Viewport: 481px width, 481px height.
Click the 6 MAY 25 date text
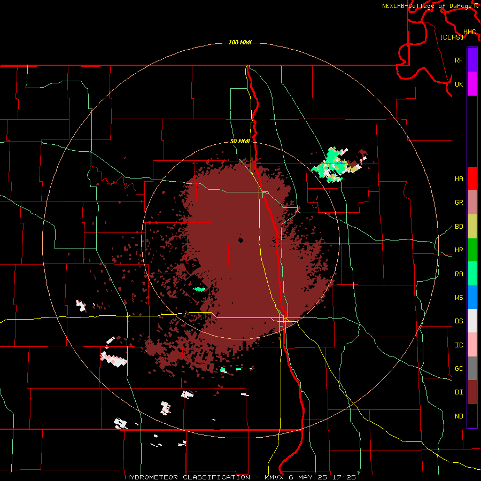coord(309,477)
